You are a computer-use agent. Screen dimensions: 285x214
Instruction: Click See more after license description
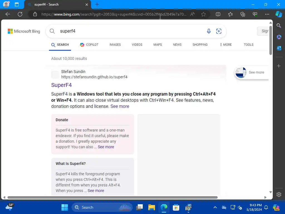pos(120,106)
